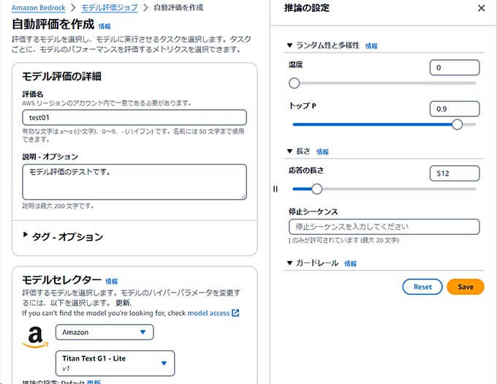Close the 推論の設定 panel
Image resolution: width=497 pixels, height=384 pixels.
tap(481, 8)
